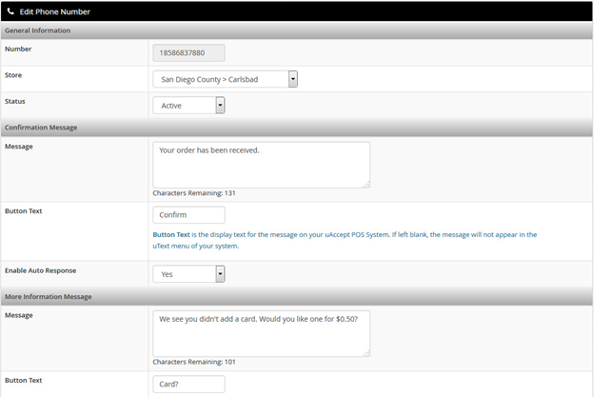Viewport: 594px width, 397px height.
Task: Grab the resize handle of confirmation message box
Action: tap(366, 185)
